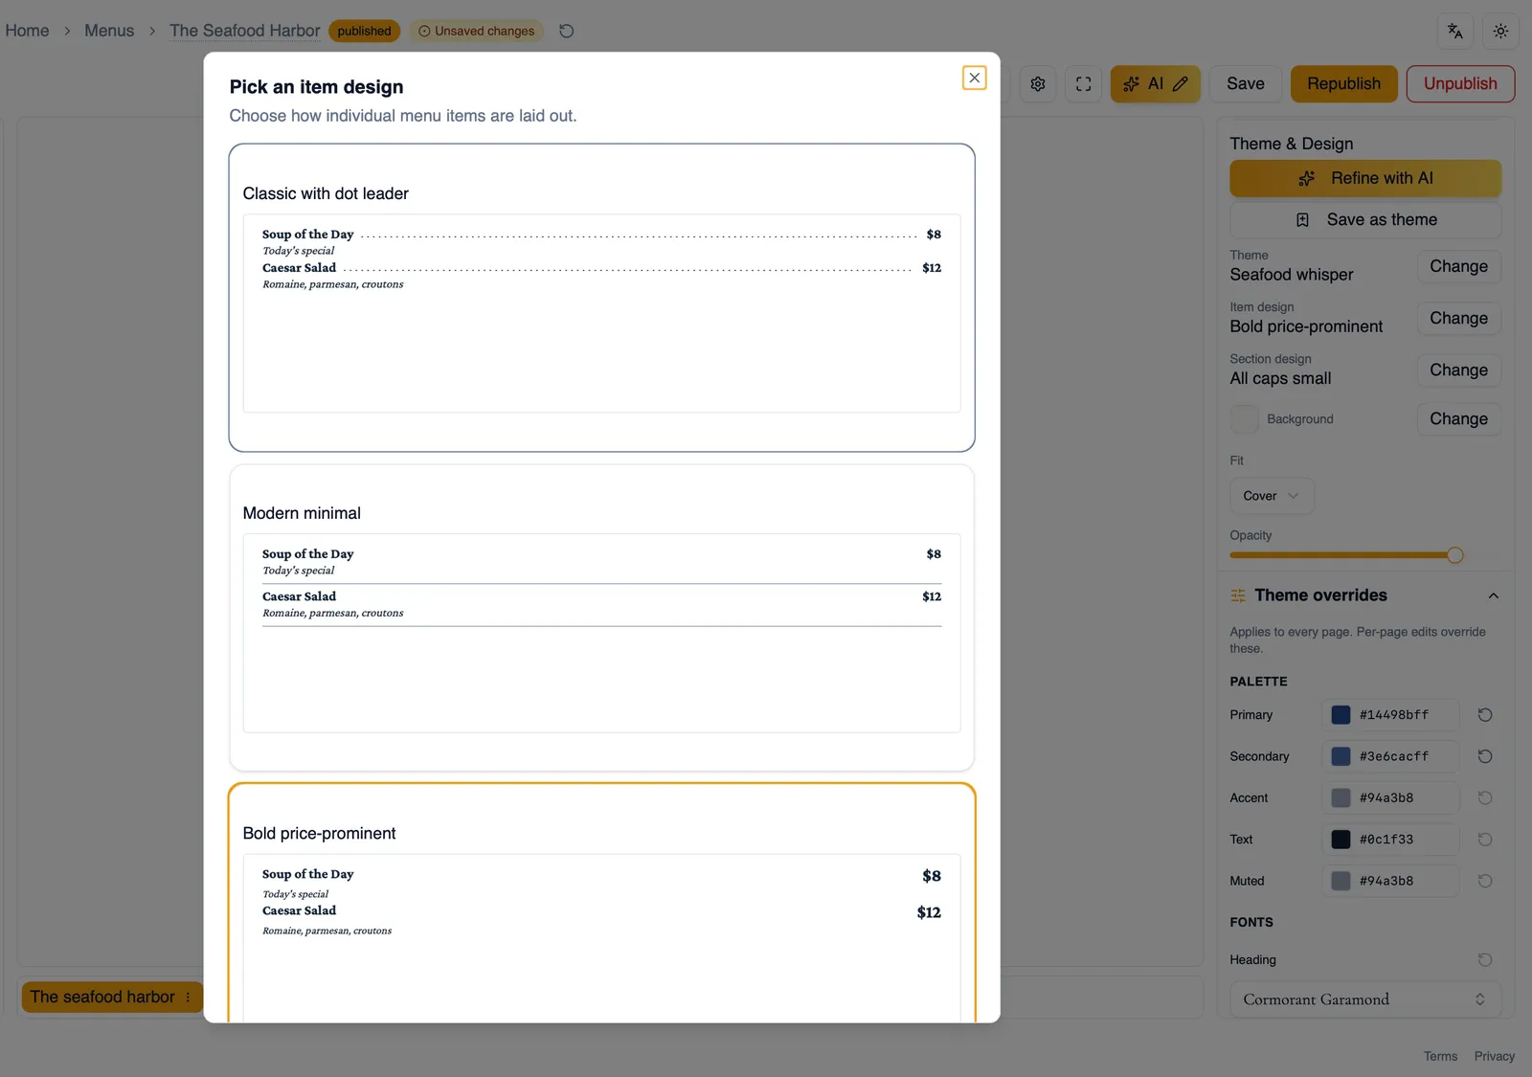
Task: Open The Seafood Harbor breadcrumb link
Action: pos(245,31)
